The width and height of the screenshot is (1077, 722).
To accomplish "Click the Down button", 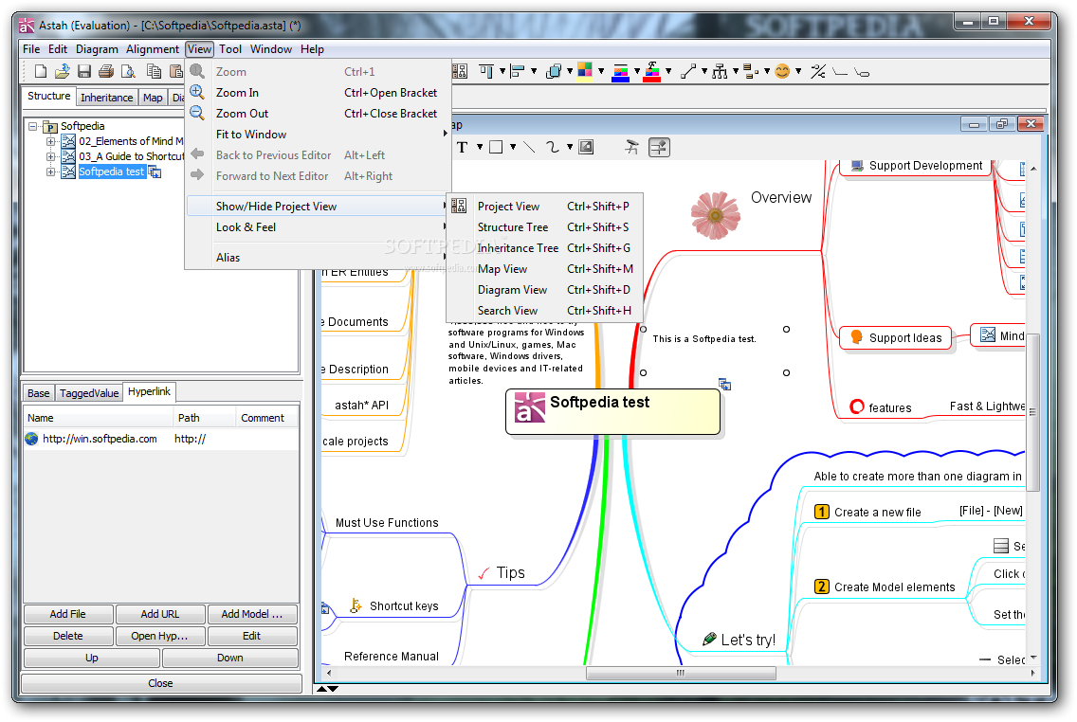I will (x=230, y=659).
